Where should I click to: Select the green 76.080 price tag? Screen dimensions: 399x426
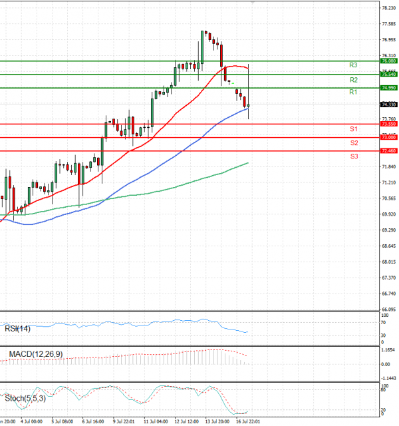[388, 61]
